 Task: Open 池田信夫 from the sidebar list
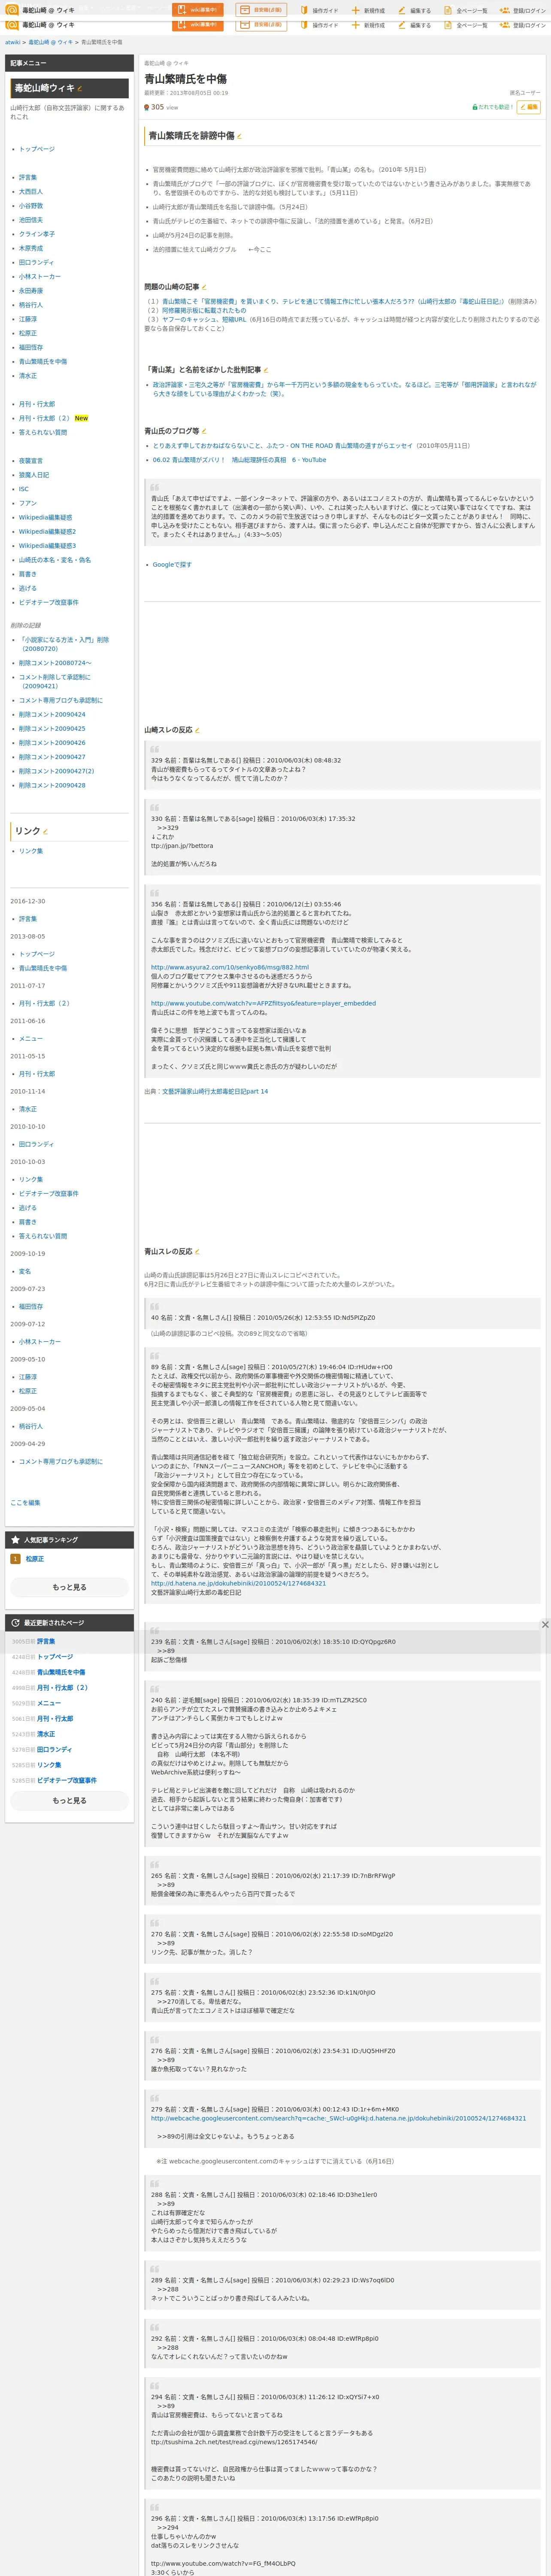coord(31,220)
